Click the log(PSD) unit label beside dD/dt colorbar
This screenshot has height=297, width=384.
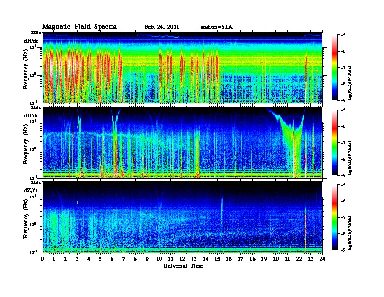[x=350, y=158]
